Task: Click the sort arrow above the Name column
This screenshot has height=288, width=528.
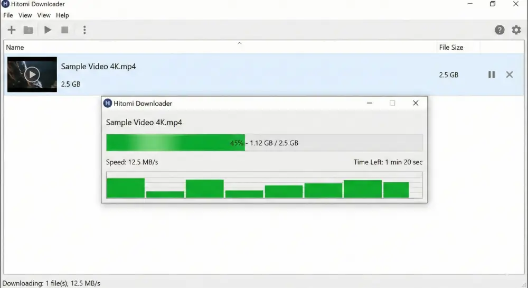Action: click(239, 43)
